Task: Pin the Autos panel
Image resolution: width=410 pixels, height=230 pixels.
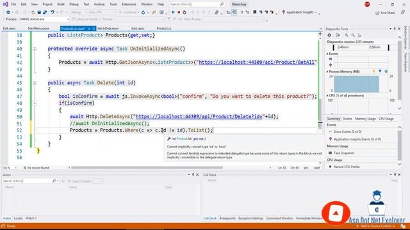Action: point(193,174)
